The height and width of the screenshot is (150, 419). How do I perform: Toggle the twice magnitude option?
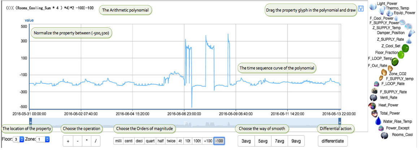[x=171, y=141]
